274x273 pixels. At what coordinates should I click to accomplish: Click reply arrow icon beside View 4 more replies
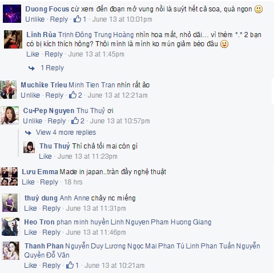point(28,133)
